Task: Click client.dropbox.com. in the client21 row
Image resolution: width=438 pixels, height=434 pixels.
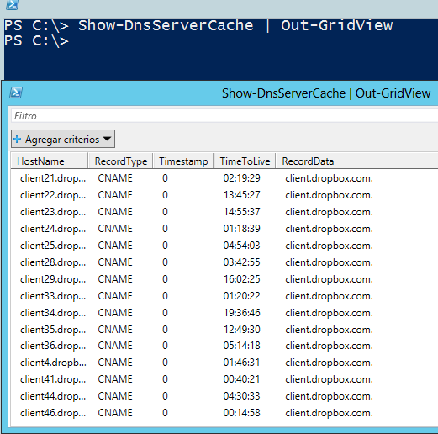Action: click(x=329, y=178)
